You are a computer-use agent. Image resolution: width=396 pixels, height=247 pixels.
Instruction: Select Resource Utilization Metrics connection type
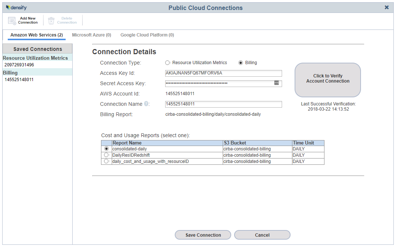tap(167, 63)
